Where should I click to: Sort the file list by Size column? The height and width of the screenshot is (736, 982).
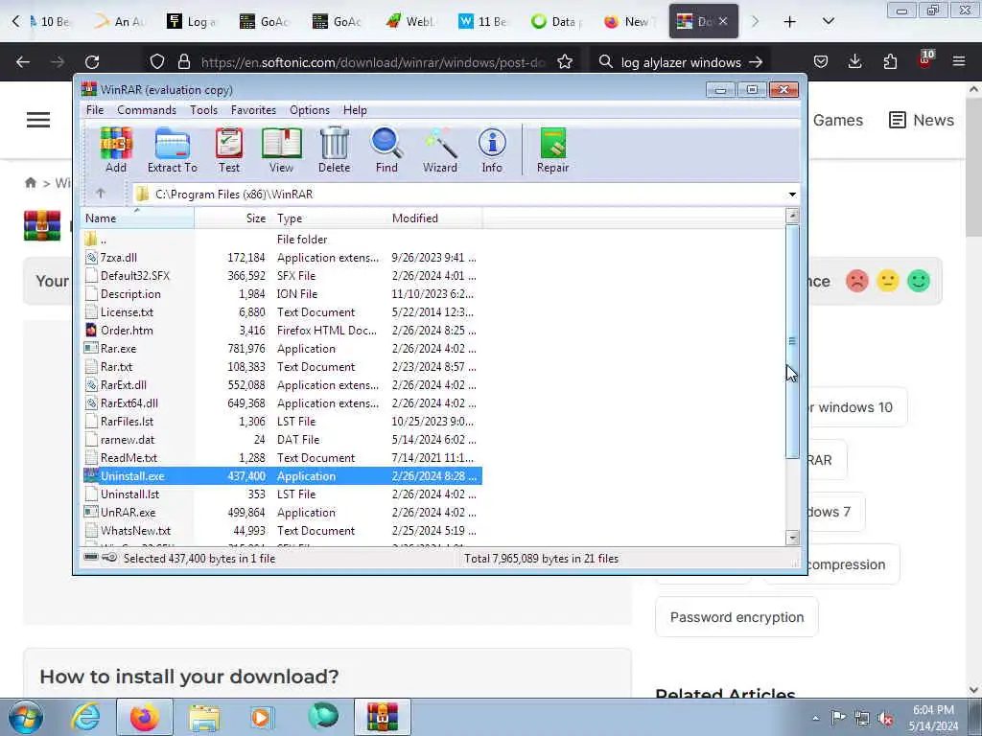tap(233, 218)
